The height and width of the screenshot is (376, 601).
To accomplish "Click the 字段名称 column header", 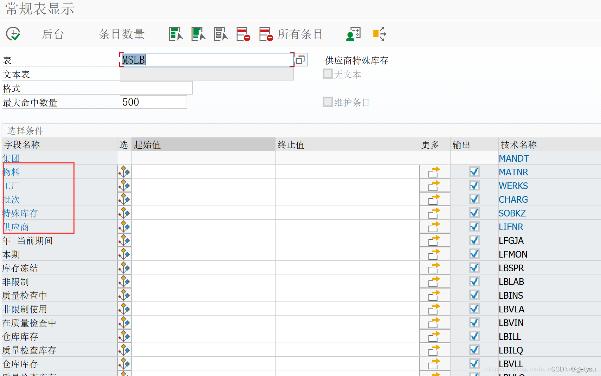I will point(59,144).
